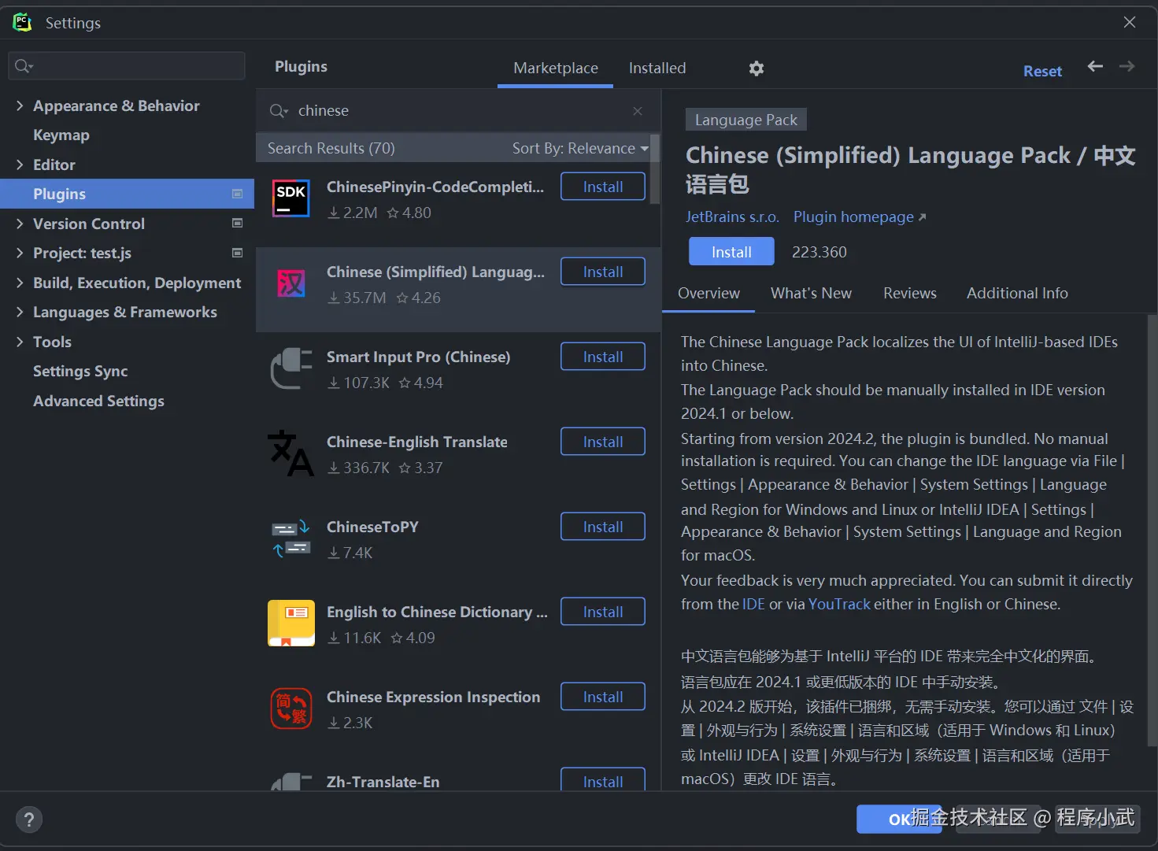The image size is (1158, 851).
Task: Click the Chinese Expression Inspection icon
Action: click(x=291, y=709)
